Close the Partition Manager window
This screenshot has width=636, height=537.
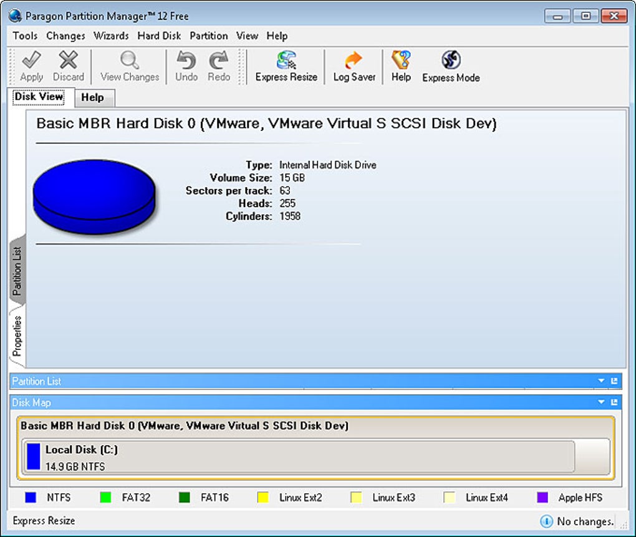point(614,16)
